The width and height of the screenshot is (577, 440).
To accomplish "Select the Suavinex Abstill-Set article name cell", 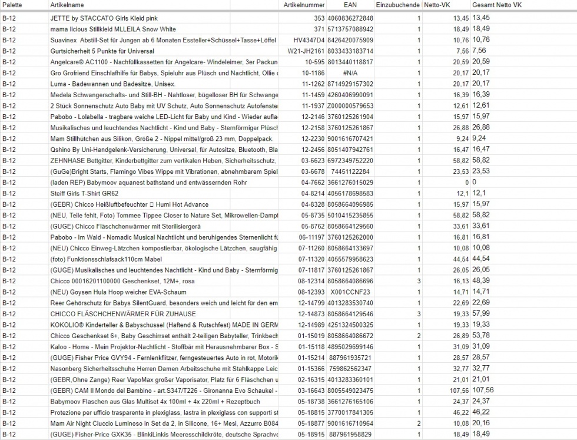I will pos(163,40).
